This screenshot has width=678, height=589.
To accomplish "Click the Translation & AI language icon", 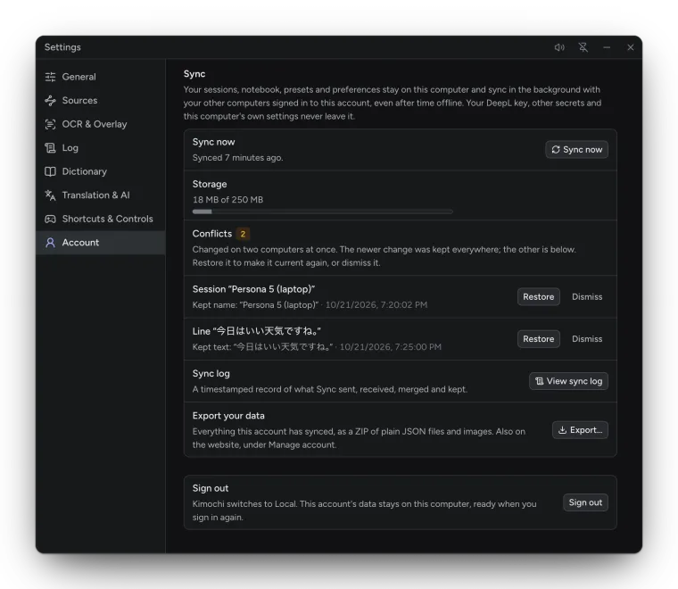I will point(50,195).
